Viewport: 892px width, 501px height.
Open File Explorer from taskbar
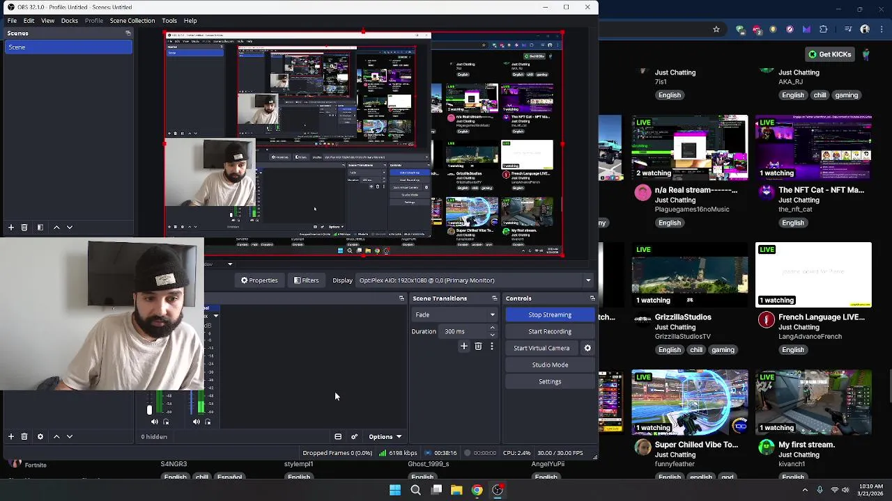click(x=456, y=490)
